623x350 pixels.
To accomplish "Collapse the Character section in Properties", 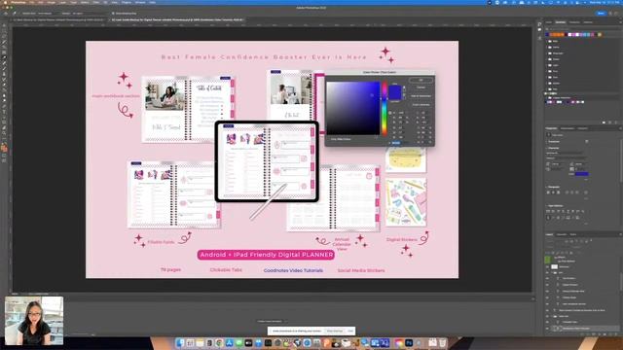I will pyautogui.click(x=547, y=148).
